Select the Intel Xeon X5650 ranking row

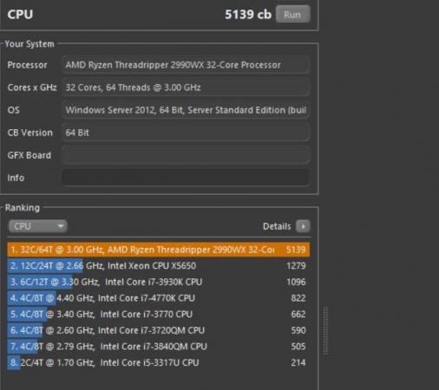pos(159,266)
